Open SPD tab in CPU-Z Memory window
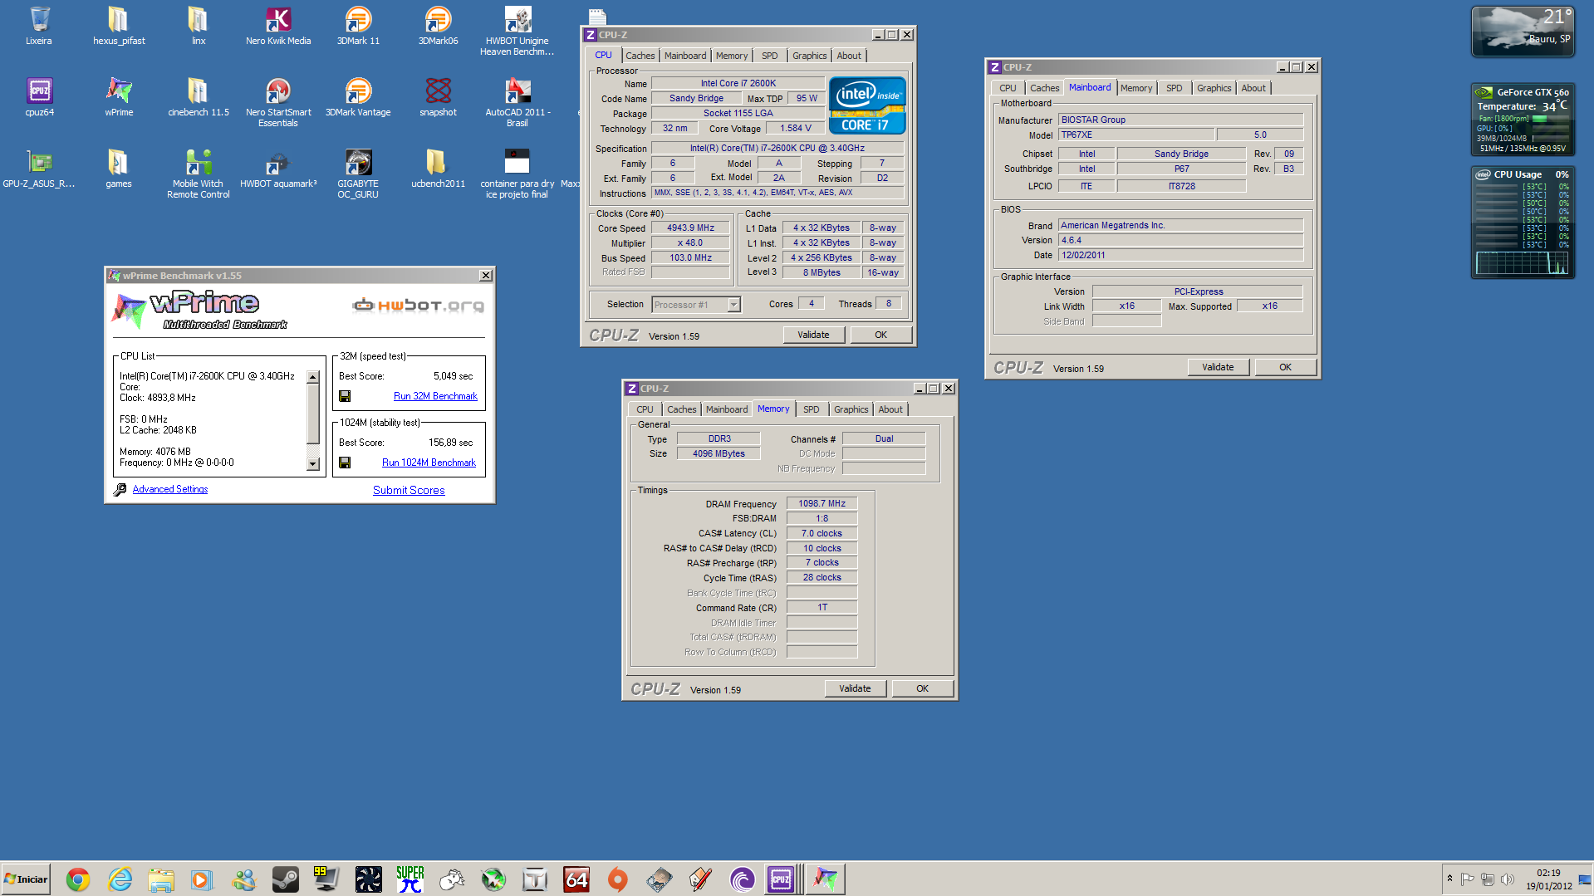 [x=811, y=409]
